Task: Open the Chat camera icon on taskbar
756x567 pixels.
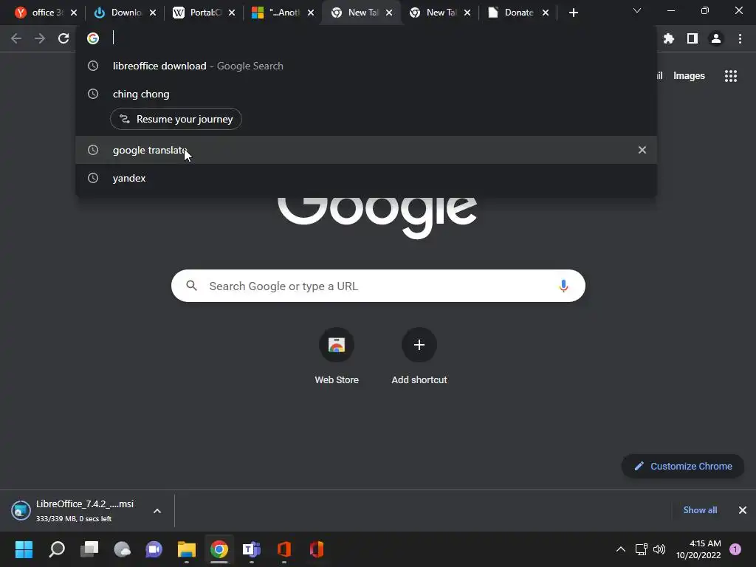Action: [x=154, y=549]
